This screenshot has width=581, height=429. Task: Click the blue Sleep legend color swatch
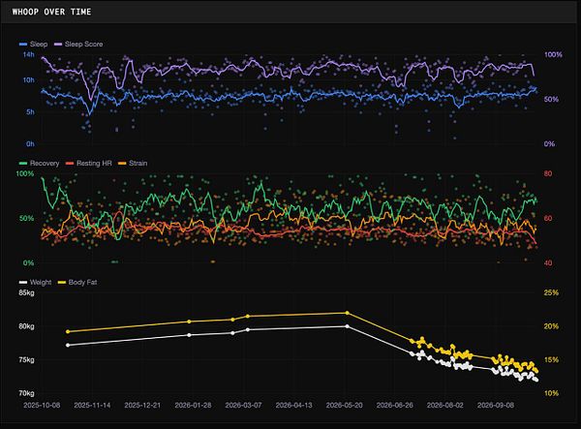point(23,45)
